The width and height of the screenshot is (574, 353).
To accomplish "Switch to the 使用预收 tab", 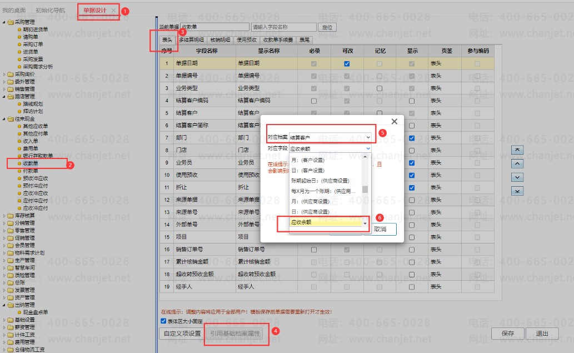I will tap(247, 40).
